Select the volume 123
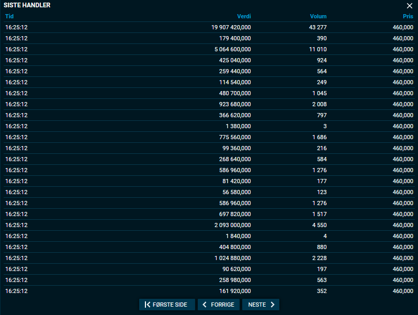Screen dimensions: 418x315 pos(322,192)
